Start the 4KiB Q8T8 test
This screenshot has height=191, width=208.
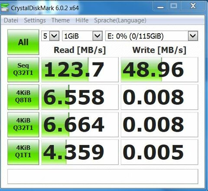(x=23, y=97)
